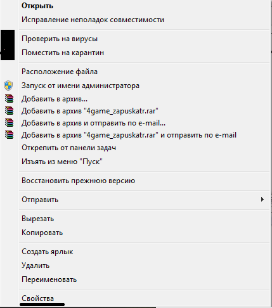The height and width of the screenshot is (308, 272).
Task: Choose "Создать ярлык"
Action: (x=47, y=252)
